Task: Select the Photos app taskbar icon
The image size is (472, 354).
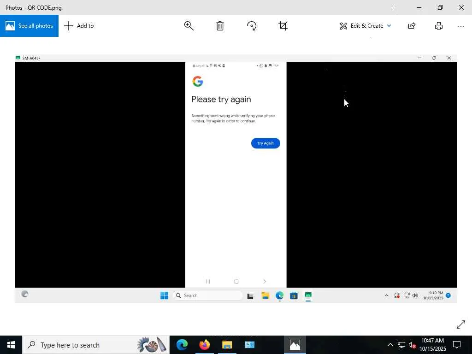Action: pos(295,345)
